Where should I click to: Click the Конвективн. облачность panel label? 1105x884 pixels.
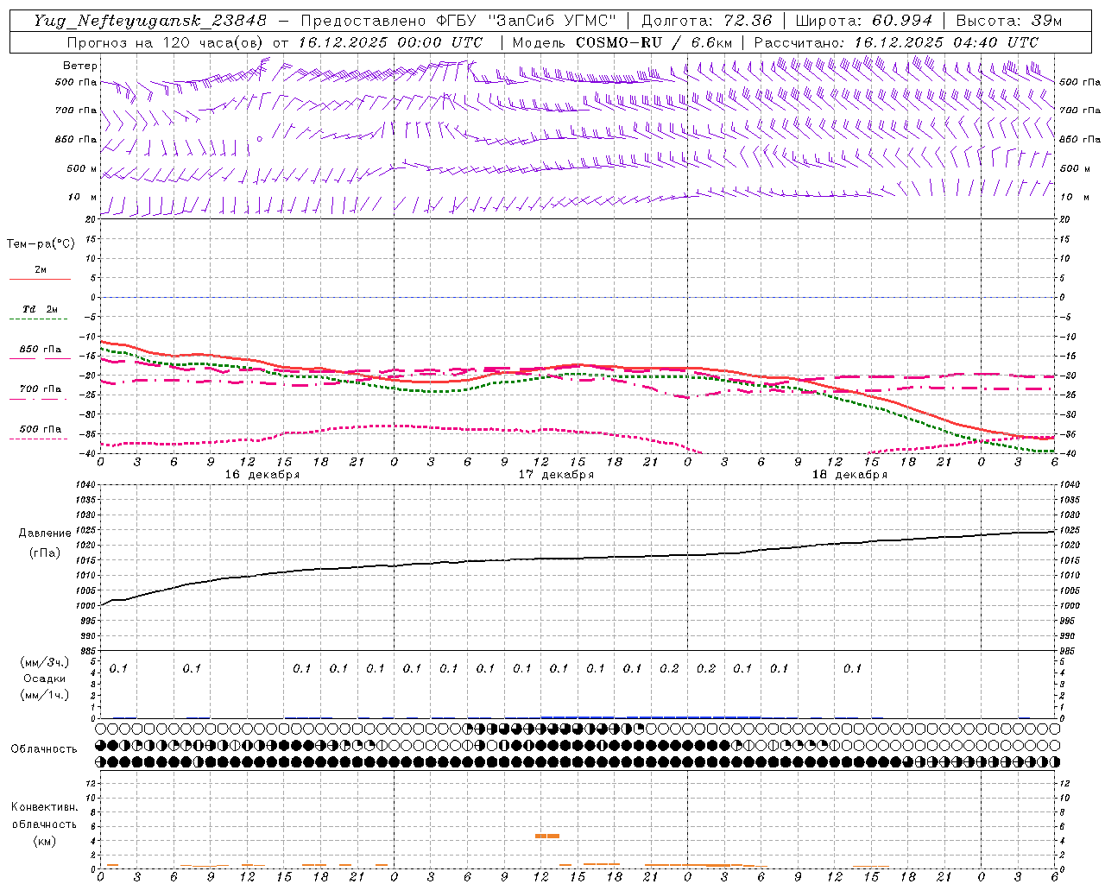tap(44, 824)
